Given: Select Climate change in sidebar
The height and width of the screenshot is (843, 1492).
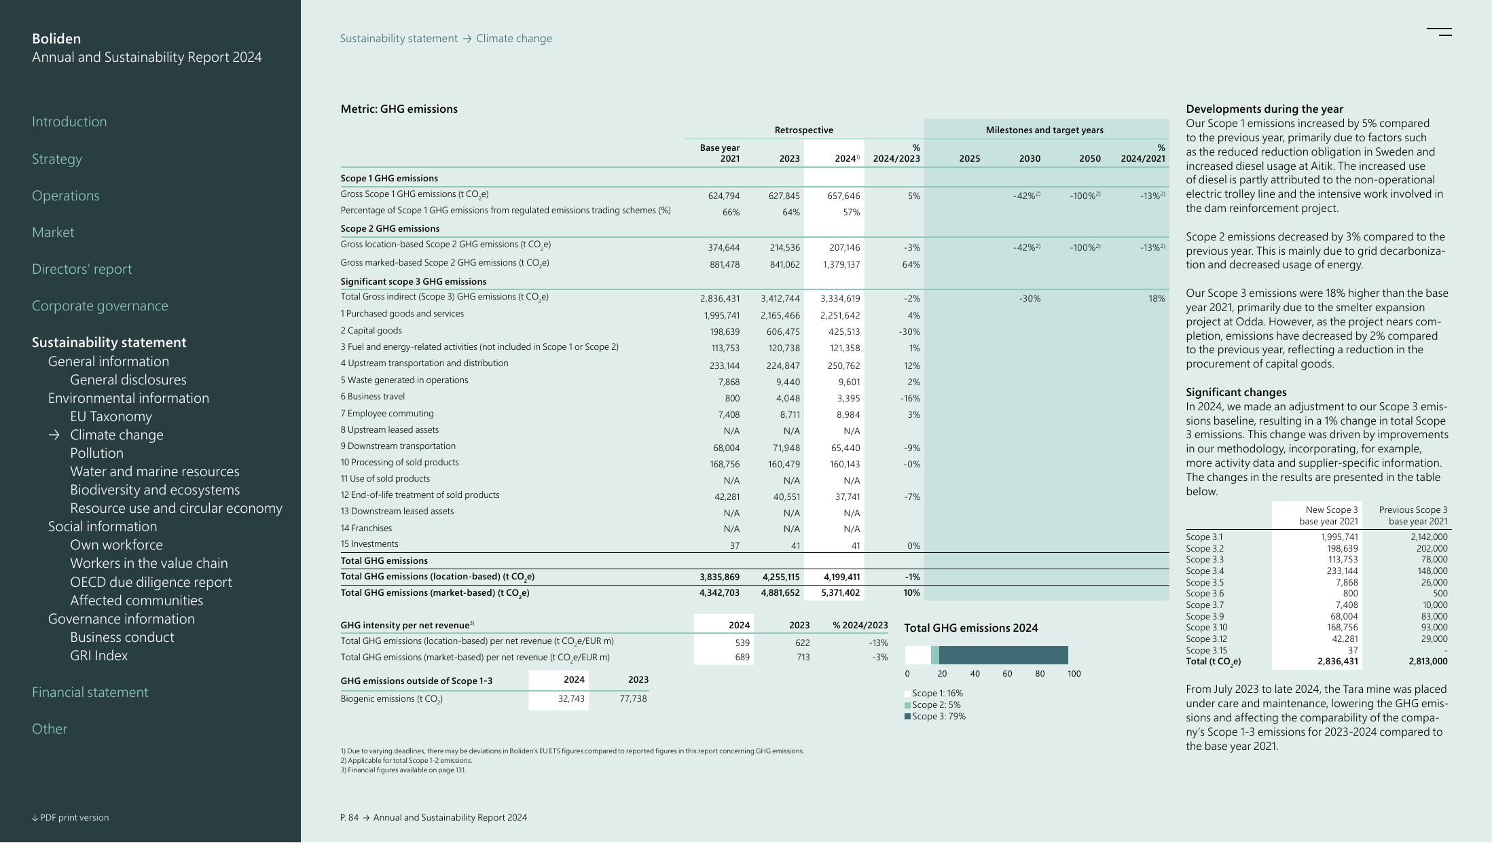Looking at the screenshot, I should pos(117,435).
